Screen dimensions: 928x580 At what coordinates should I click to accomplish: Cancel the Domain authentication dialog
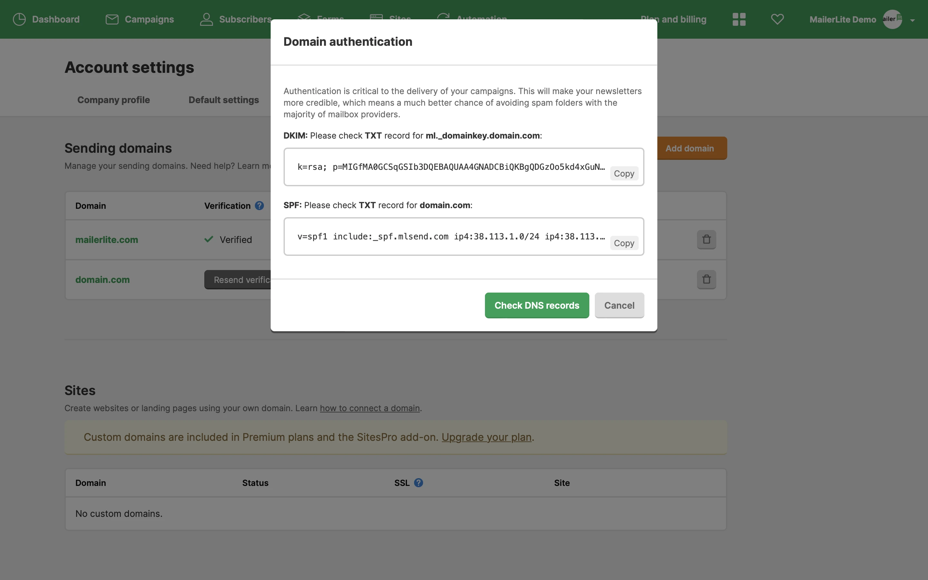[619, 305]
